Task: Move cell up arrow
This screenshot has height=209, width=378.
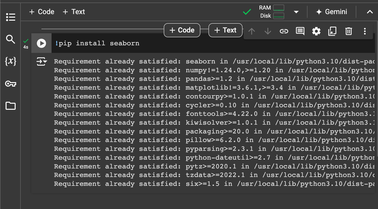Action: click(x=252, y=31)
